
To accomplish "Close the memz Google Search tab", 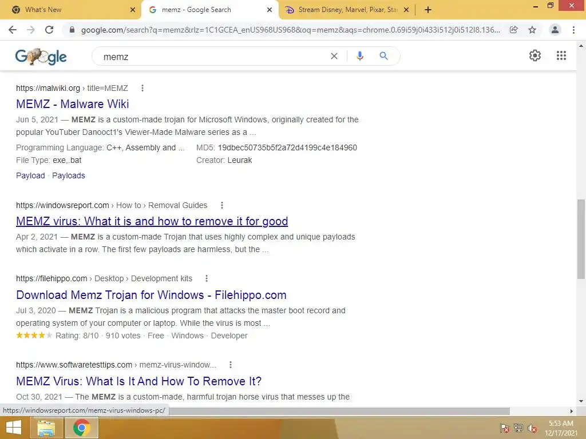I will pos(270,10).
